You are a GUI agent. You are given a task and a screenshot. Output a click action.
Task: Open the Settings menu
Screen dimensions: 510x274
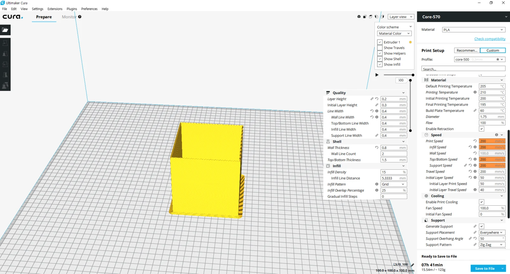tap(38, 9)
